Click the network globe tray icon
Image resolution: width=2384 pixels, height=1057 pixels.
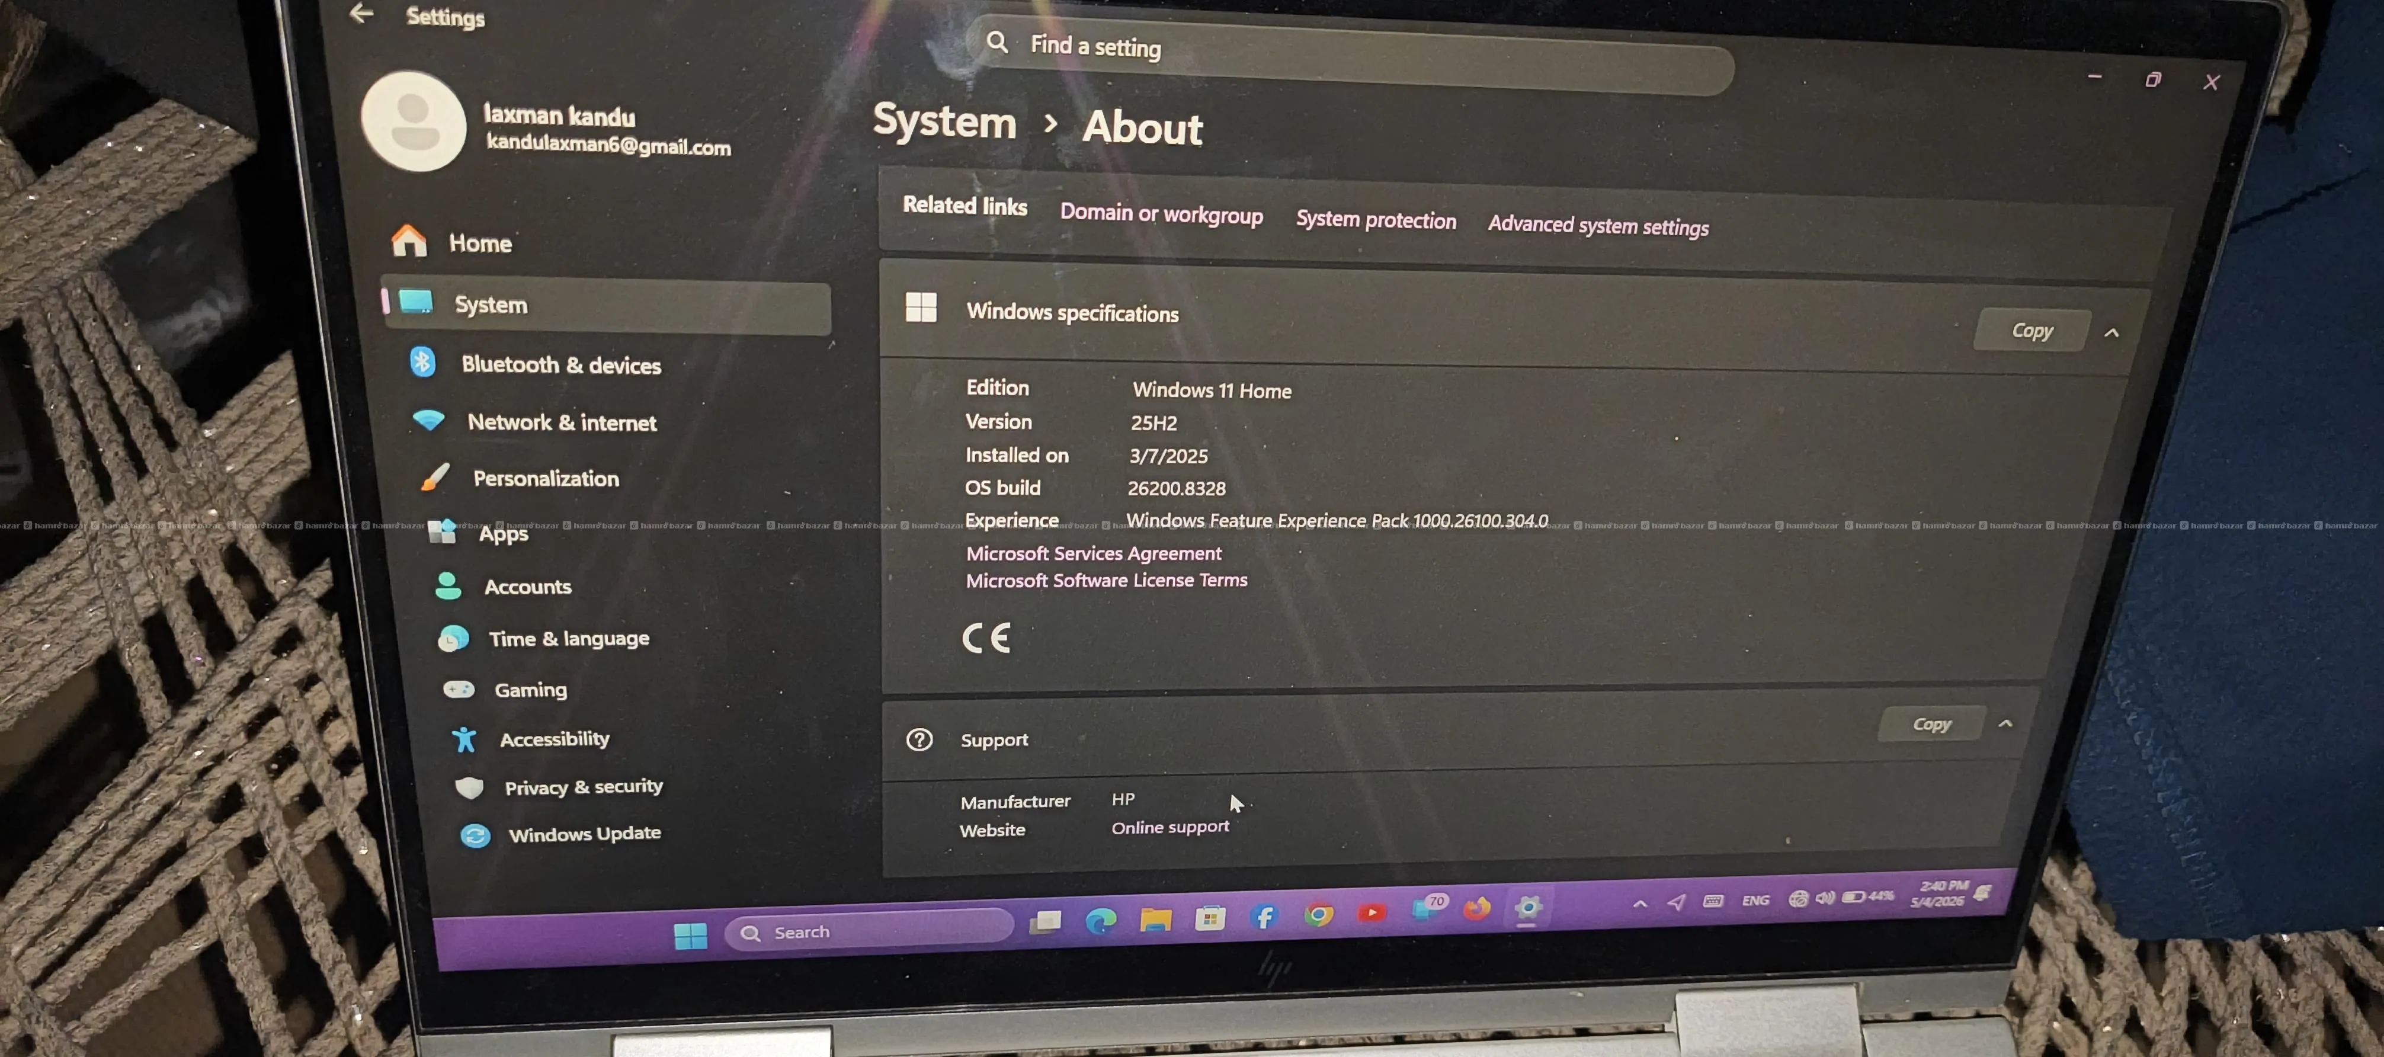point(1797,898)
